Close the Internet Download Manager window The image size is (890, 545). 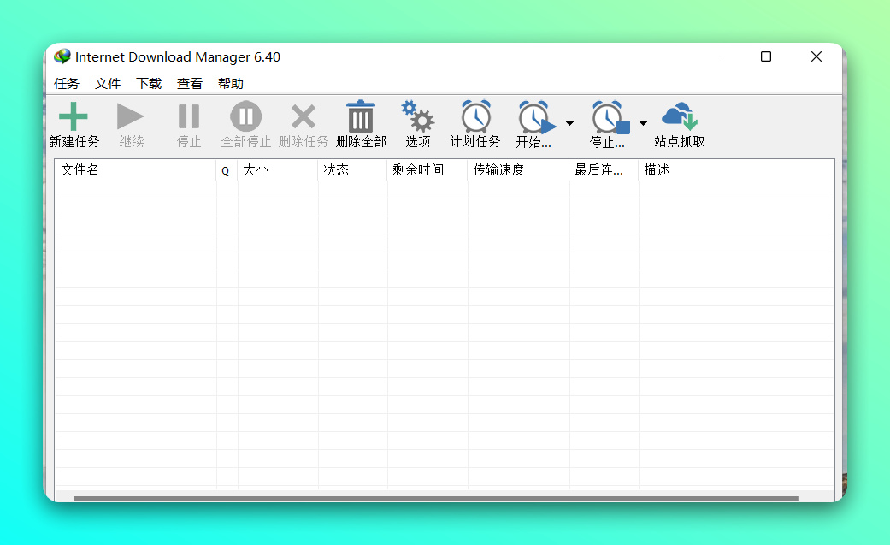point(816,56)
